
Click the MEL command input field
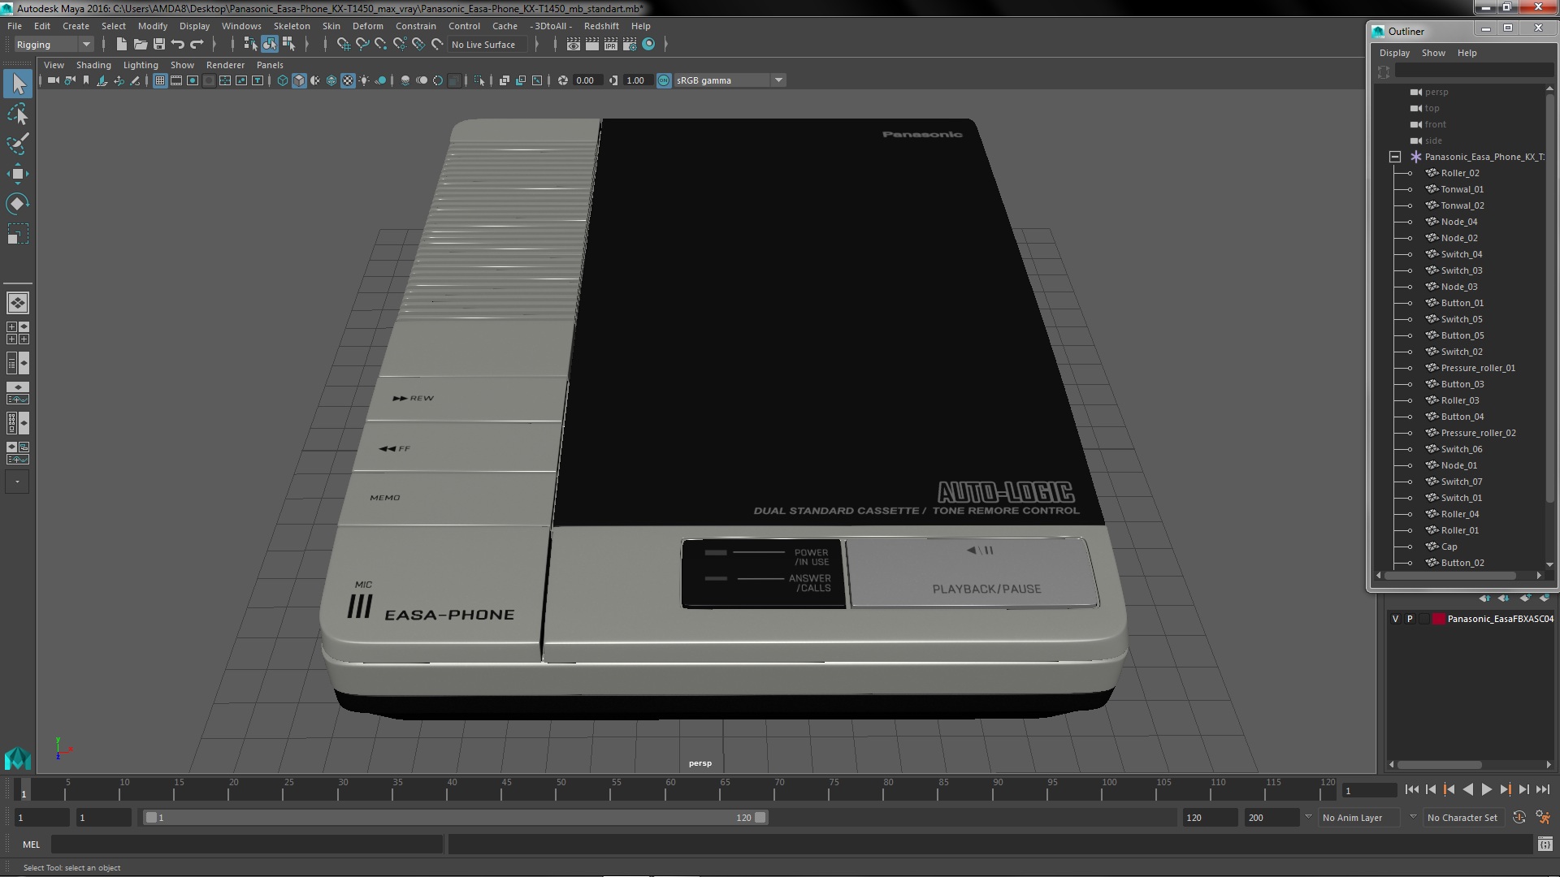[247, 845]
